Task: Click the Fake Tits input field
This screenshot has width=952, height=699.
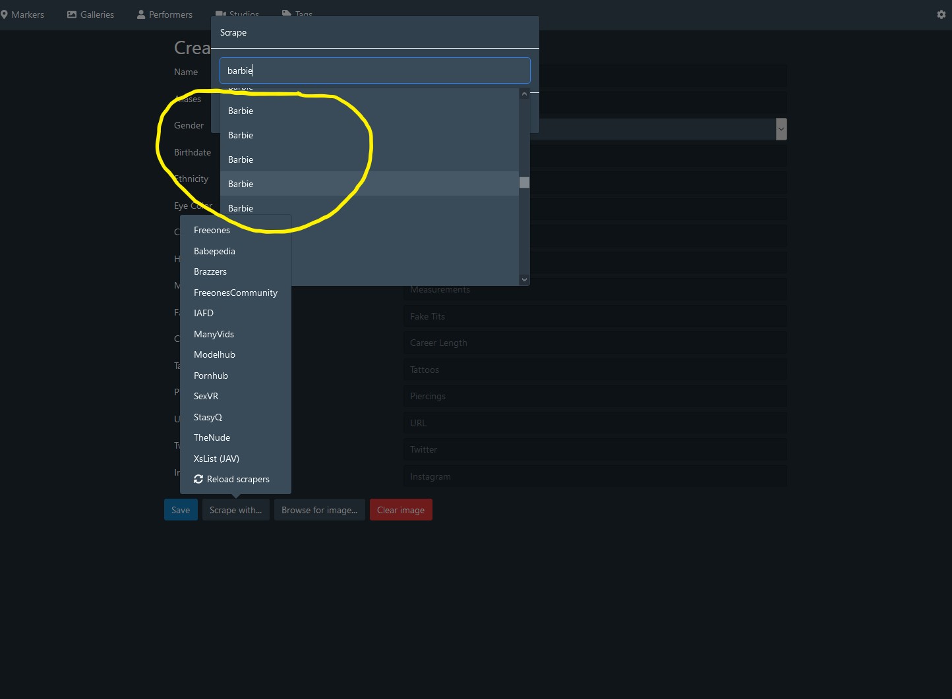Action: tap(595, 316)
